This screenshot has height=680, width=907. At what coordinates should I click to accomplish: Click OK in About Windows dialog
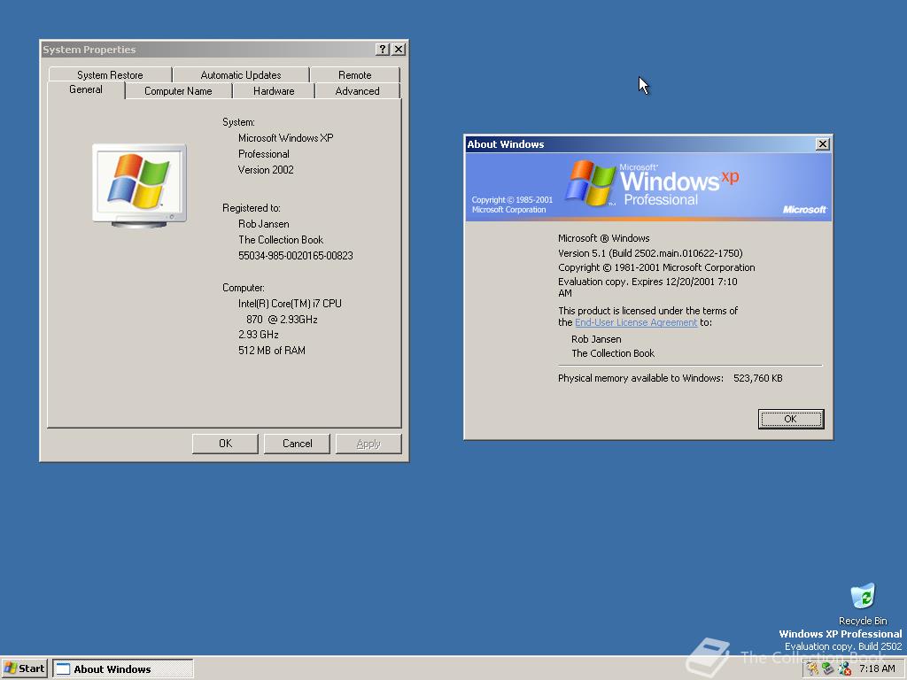click(791, 419)
